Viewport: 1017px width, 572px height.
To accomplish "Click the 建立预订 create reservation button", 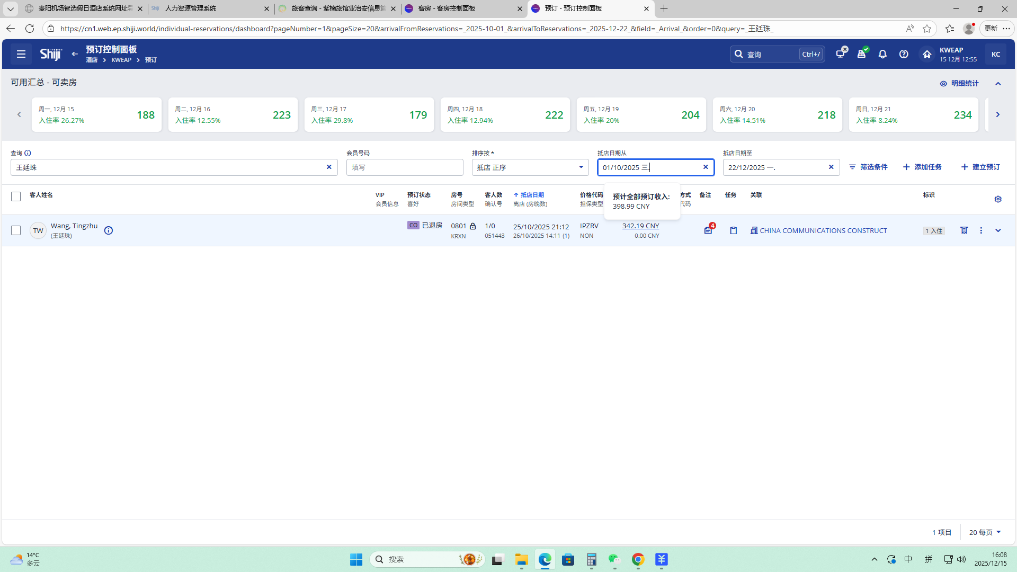I will coord(980,167).
